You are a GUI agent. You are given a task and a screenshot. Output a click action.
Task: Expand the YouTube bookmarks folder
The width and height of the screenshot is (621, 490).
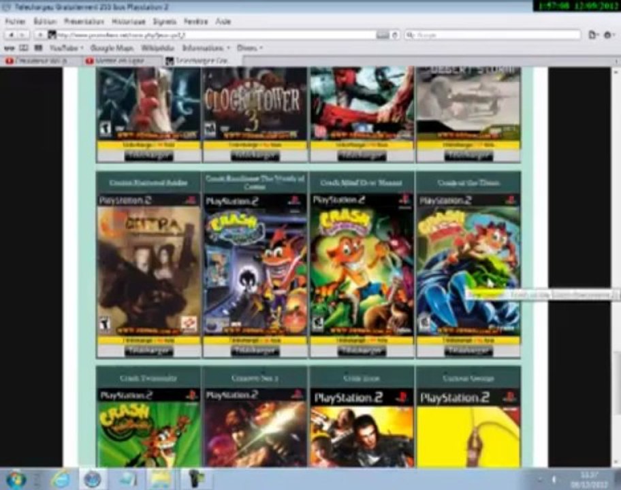pyautogui.click(x=66, y=48)
